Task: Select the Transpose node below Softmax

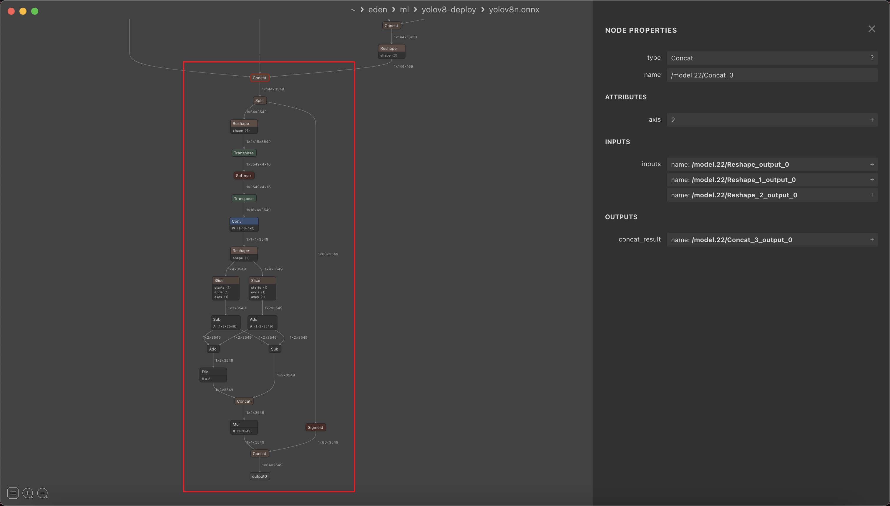Action: click(x=244, y=199)
